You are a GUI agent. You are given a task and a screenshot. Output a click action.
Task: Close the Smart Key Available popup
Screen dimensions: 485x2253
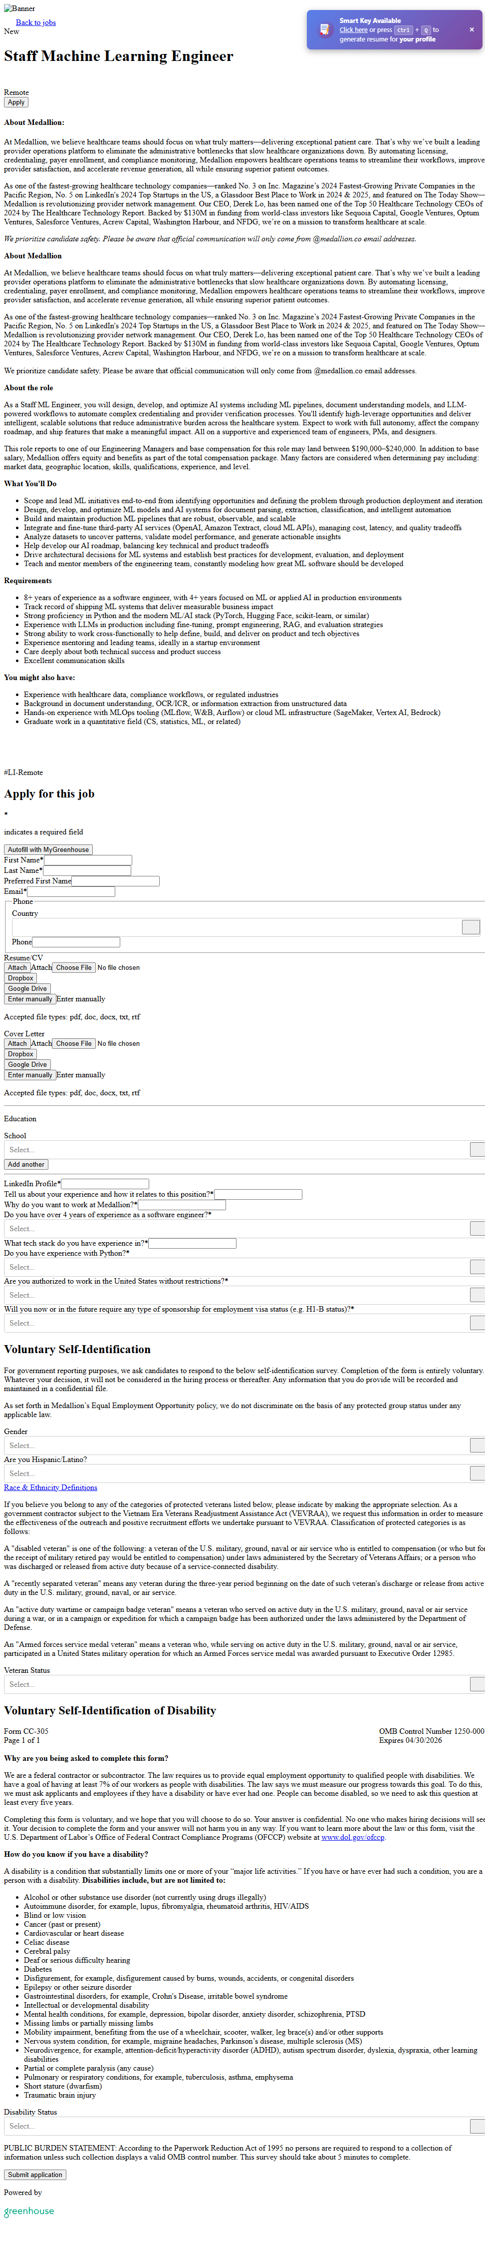coord(472,30)
